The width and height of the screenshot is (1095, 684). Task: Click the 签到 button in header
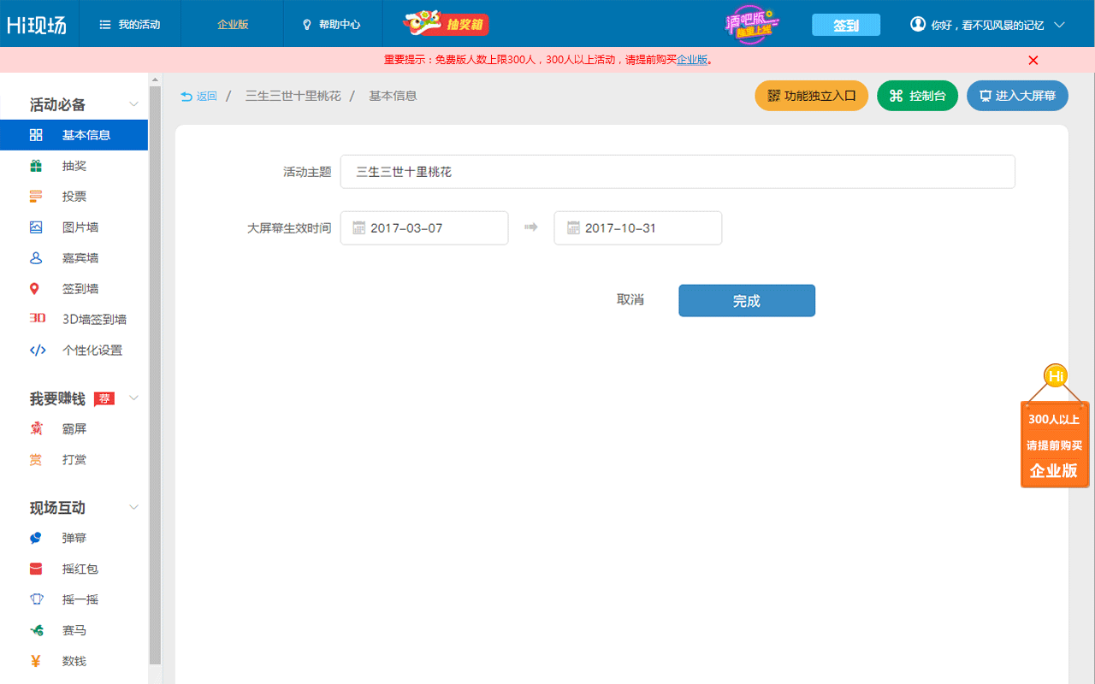click(846, 25)
